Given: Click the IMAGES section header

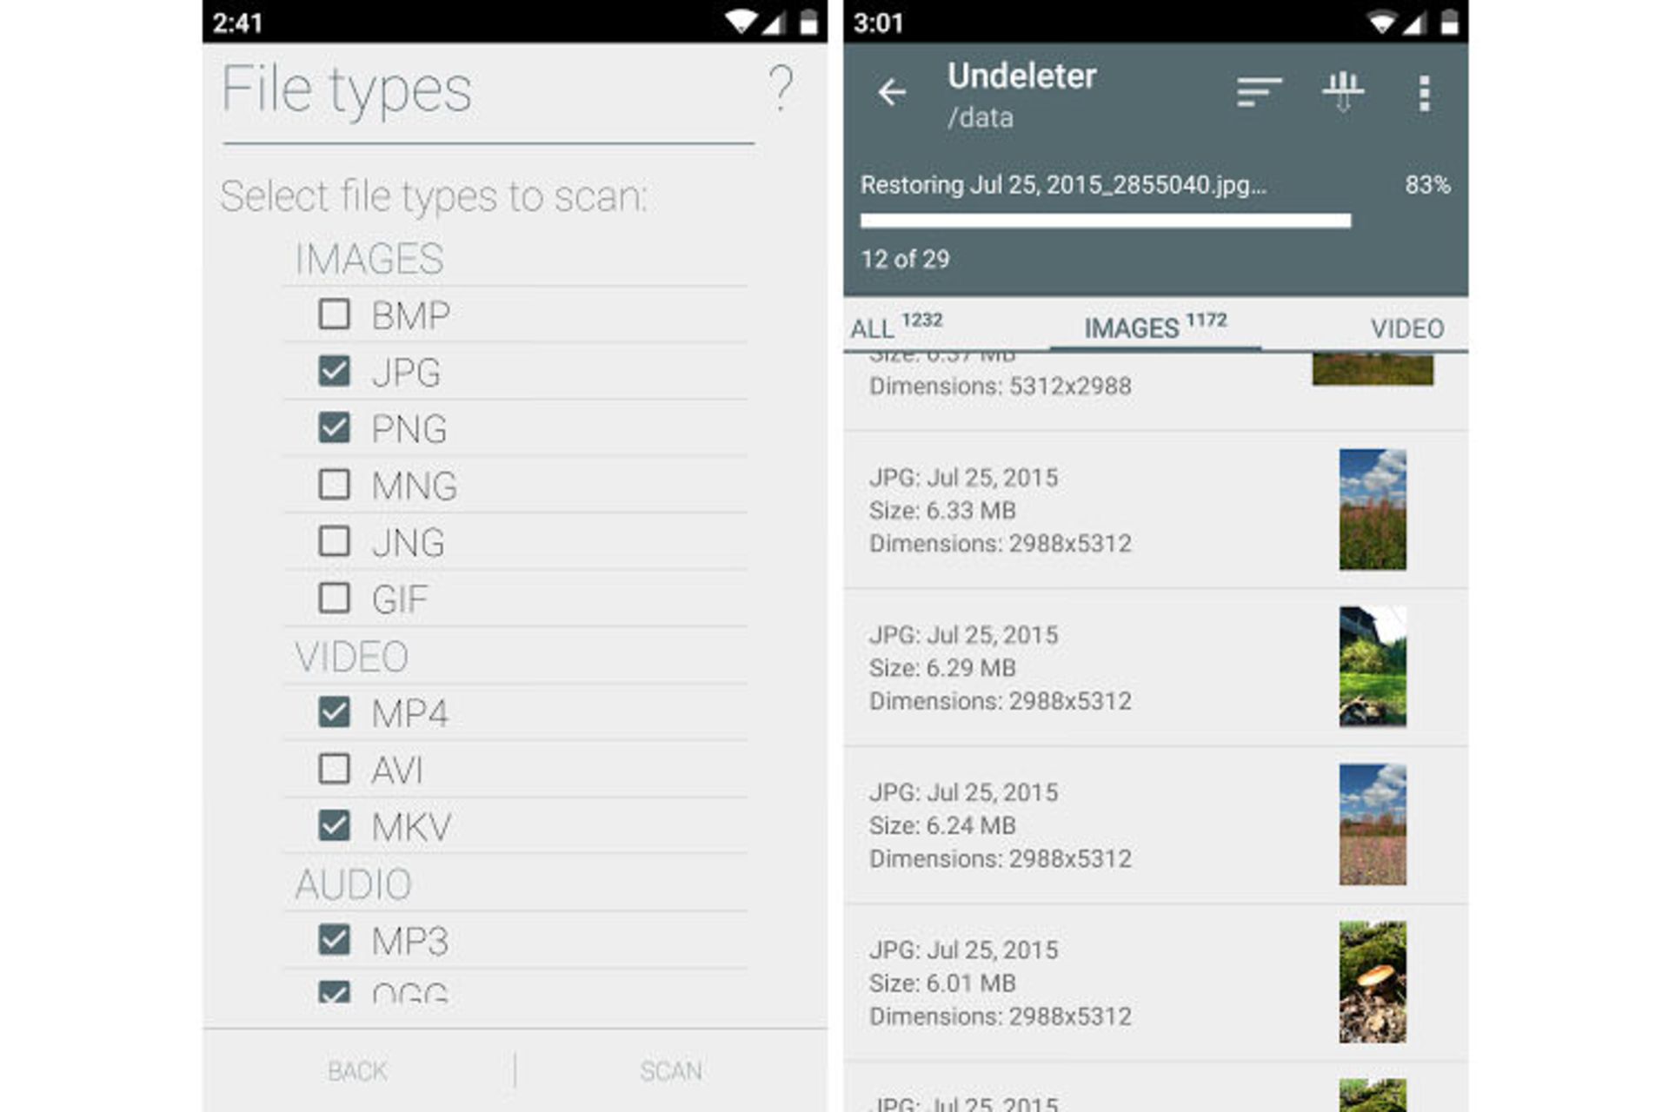Looking at the screenshot, I should pos(369,259).
